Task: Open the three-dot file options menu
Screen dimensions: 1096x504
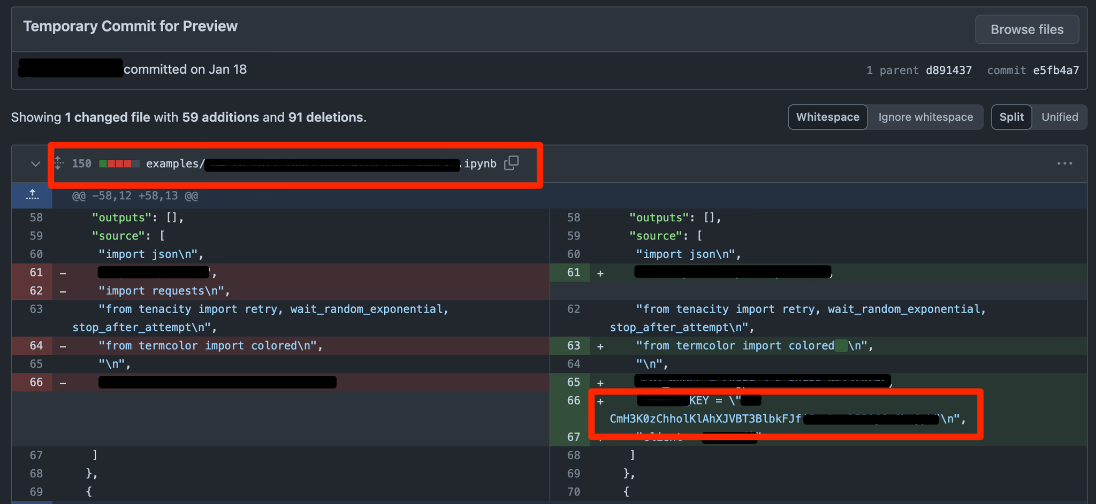Action: [x=1064, y=164]
